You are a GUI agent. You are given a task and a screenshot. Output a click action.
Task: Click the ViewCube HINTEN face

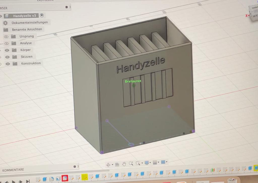tap(255, 16)
